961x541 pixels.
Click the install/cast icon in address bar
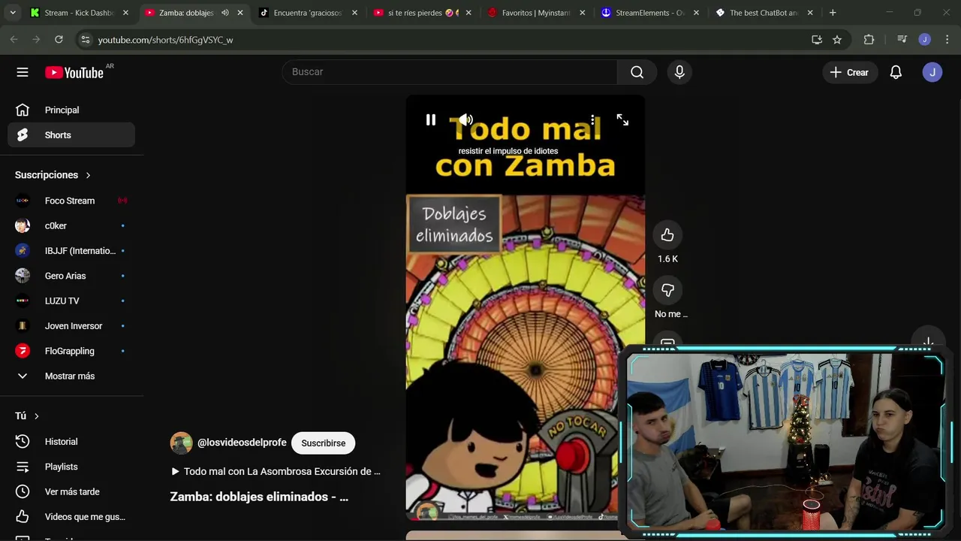(817, 40)
